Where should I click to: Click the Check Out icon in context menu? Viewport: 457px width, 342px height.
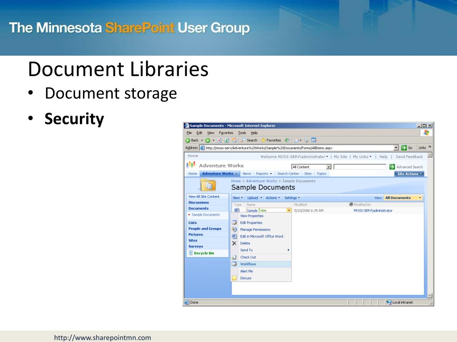point(234,257)
